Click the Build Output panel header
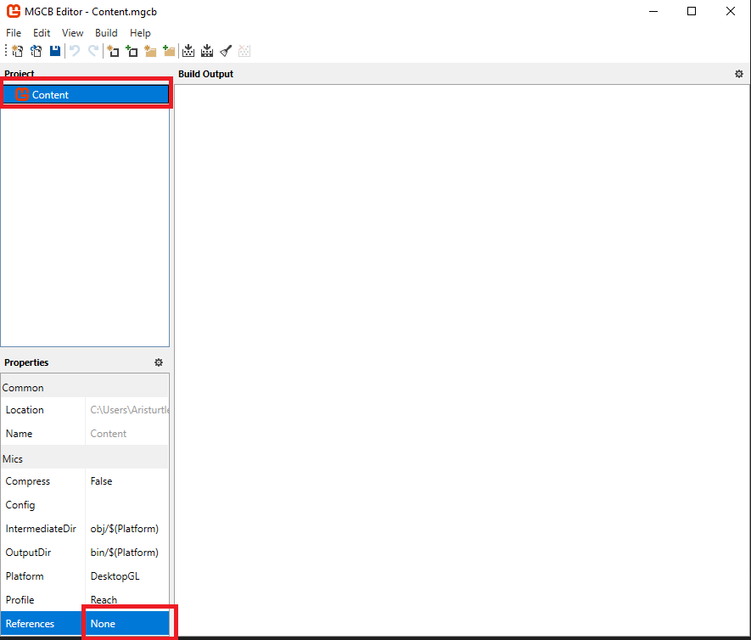The width and height of the screenshot is (751, 640). click(205, 74)
